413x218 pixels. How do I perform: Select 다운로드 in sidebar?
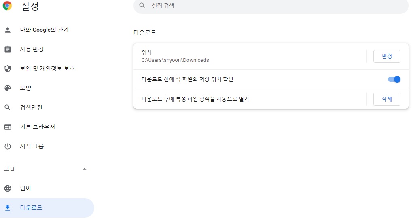(x=47, y=208)
